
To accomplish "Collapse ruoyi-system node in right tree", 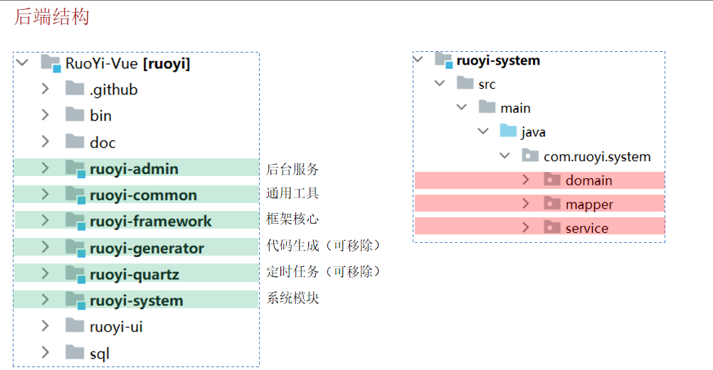I will pos(418,60).
